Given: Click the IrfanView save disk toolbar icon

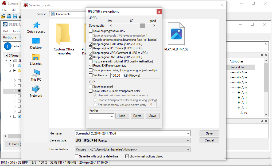Looking at the screenshot, I should tap(15, 17).
